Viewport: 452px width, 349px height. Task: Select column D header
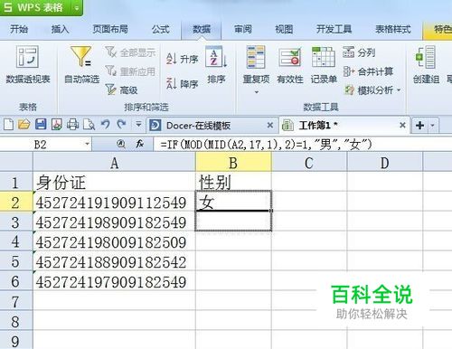385,163
